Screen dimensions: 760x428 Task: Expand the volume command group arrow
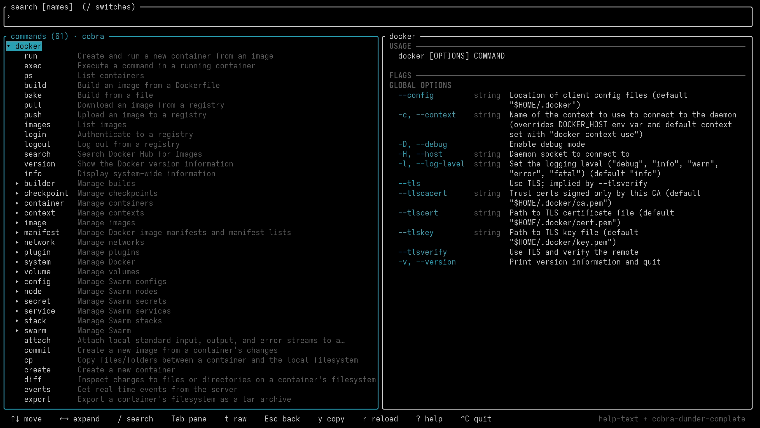(x=18, y=272)
